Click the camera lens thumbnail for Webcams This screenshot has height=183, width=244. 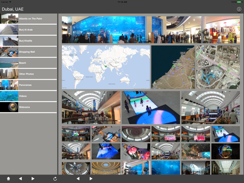[9, 107]
